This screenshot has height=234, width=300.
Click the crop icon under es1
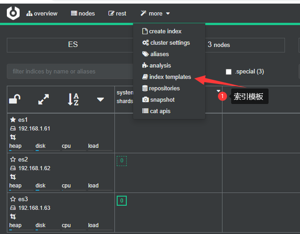point(13,137)
